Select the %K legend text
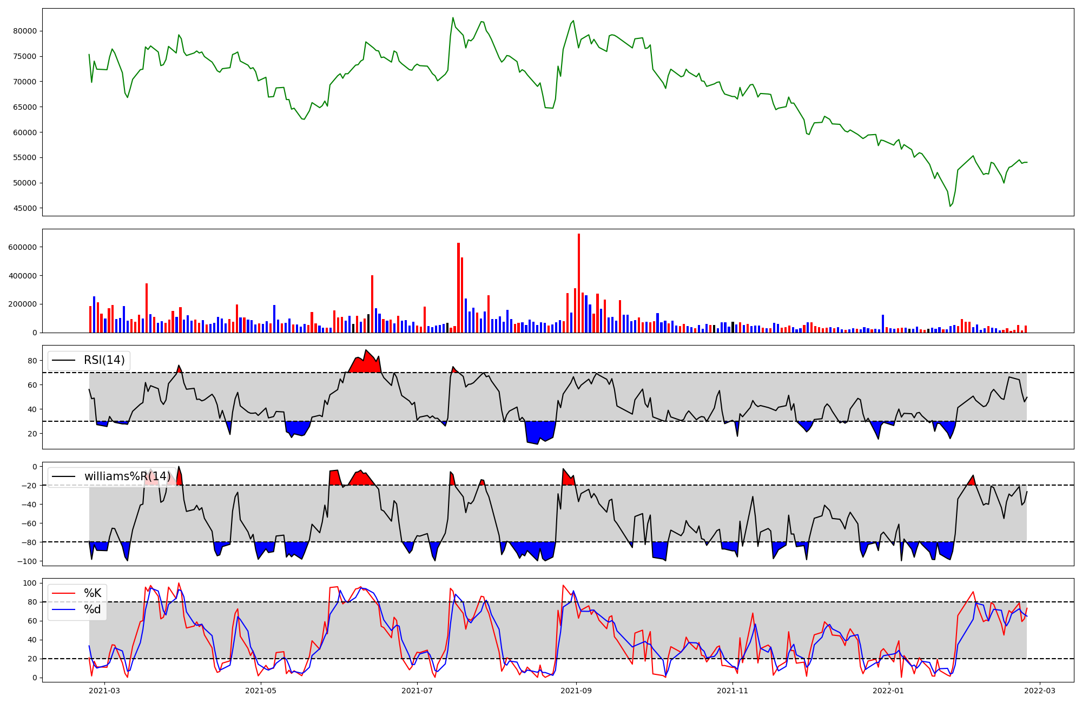Viewport: 1082px width, 703px height. click(93, 593)
